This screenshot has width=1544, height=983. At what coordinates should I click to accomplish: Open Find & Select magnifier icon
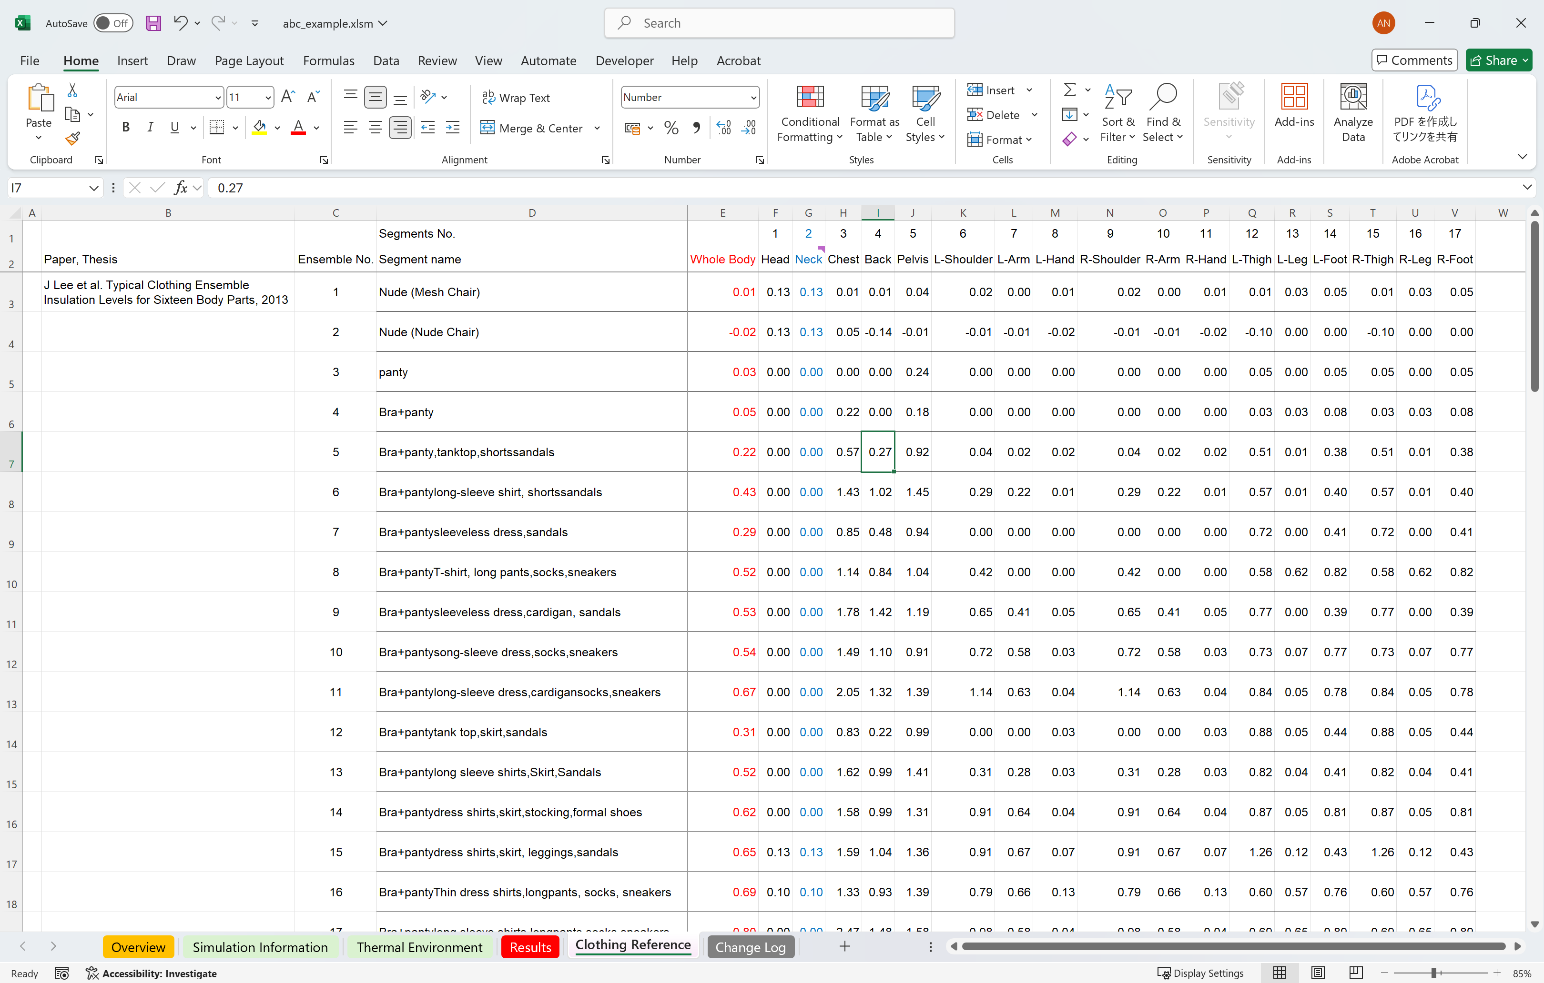click(1162, 98)
